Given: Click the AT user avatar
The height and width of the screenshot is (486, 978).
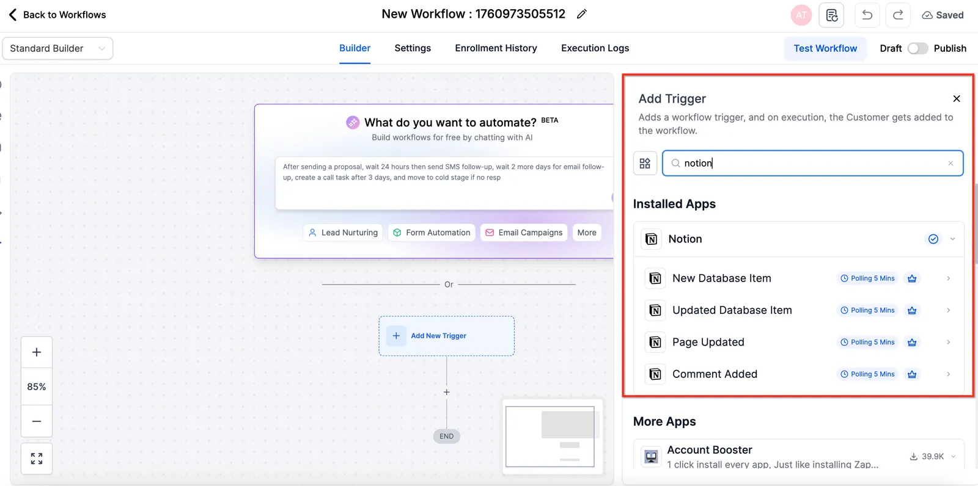Looking at the screenshot, I should click(x=801, y=15).
